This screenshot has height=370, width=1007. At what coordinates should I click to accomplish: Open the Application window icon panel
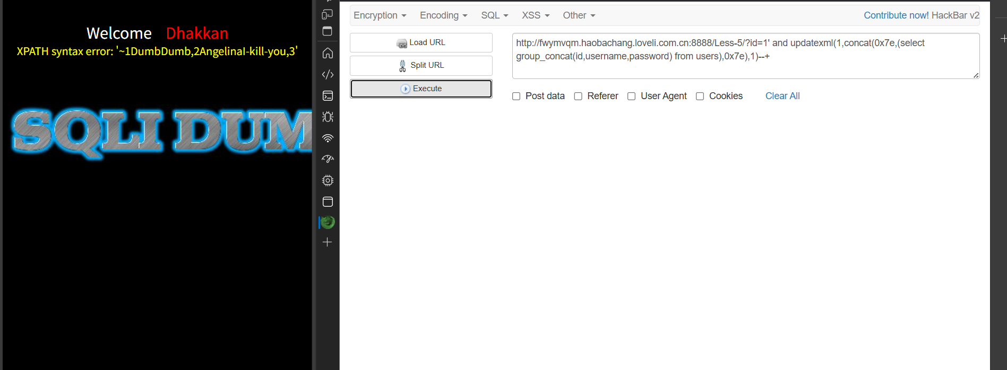328,201
